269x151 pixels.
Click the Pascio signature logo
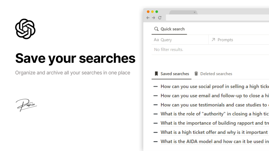(26, 105)
